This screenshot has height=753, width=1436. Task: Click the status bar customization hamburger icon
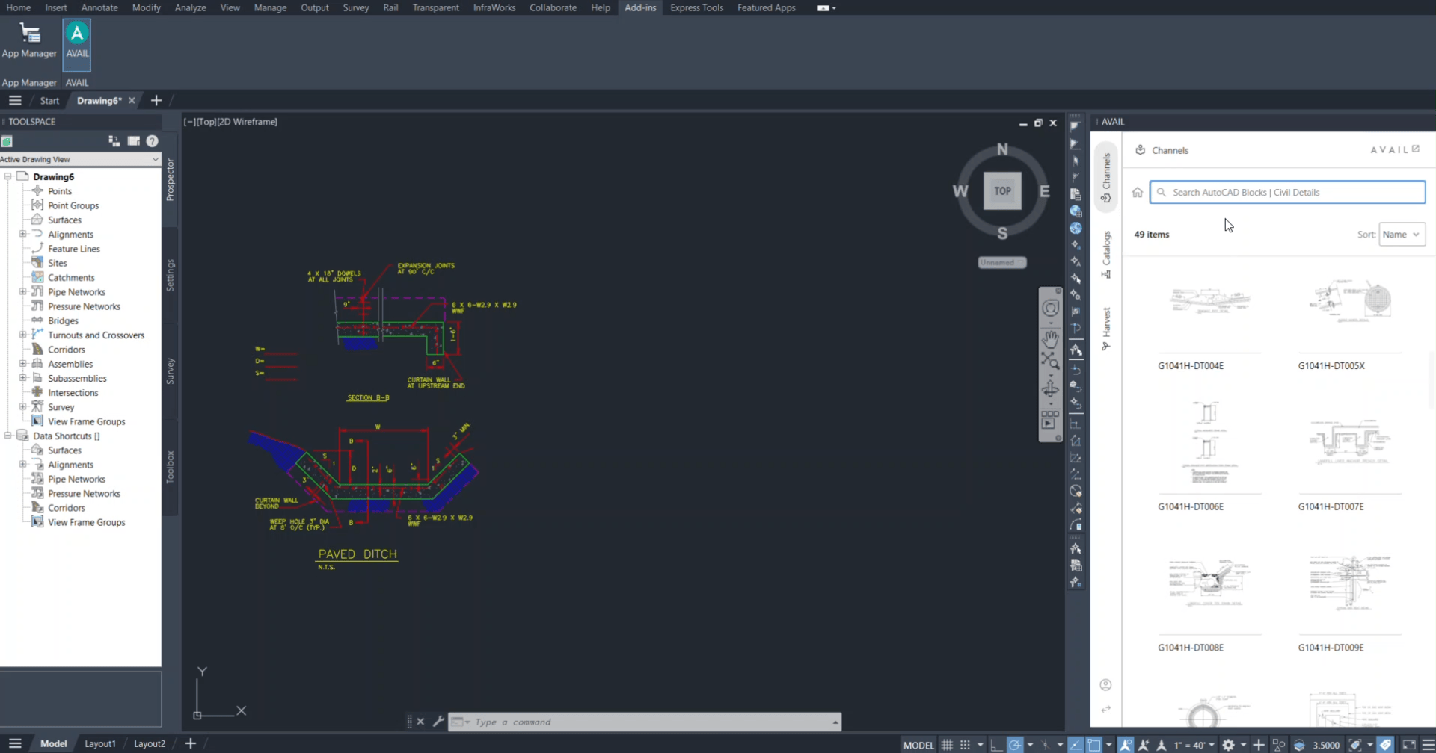tap(1428, 745)
